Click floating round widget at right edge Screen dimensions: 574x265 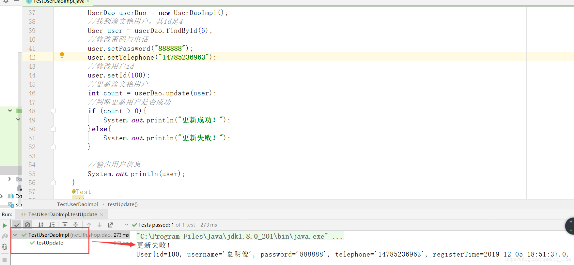click(x=570, y=226)
